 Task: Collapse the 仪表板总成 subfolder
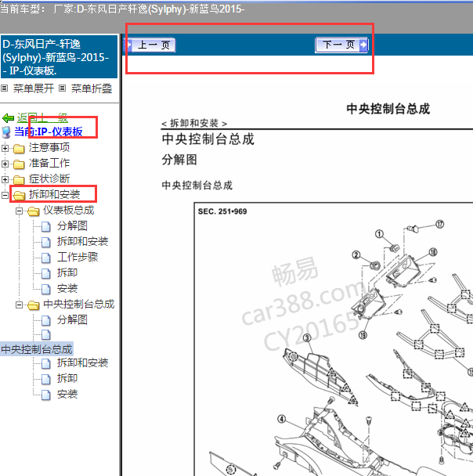pyautogui.click(x=19, y=211)
